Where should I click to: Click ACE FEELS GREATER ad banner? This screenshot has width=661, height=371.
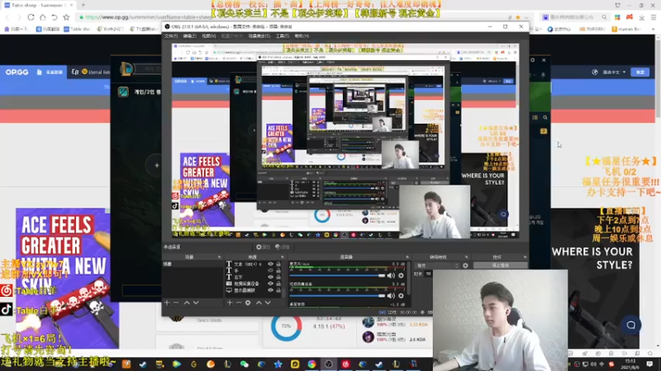pos(68,278)
